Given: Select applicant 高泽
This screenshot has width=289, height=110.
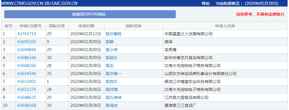Looking at the screenshot, I should pyautogui.click(x=168, y=42).
